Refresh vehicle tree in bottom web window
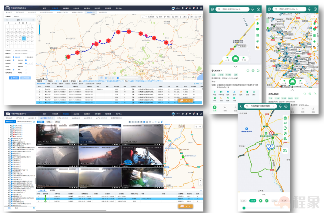Image resolution: width=324 pixels, height=213 pixels. [34, 122]
